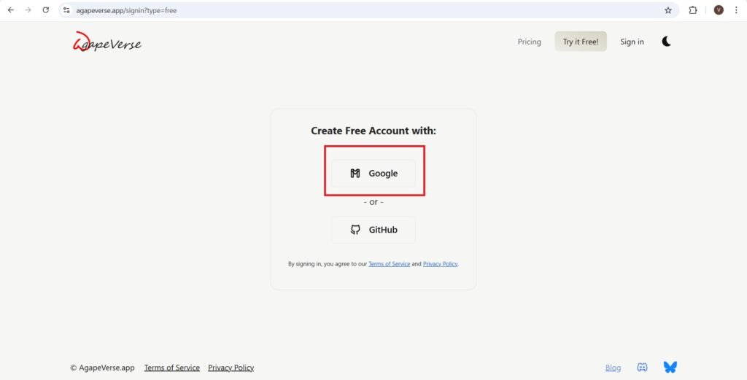
Task: Click the browser back arrow
Action: tap(10, 10)
